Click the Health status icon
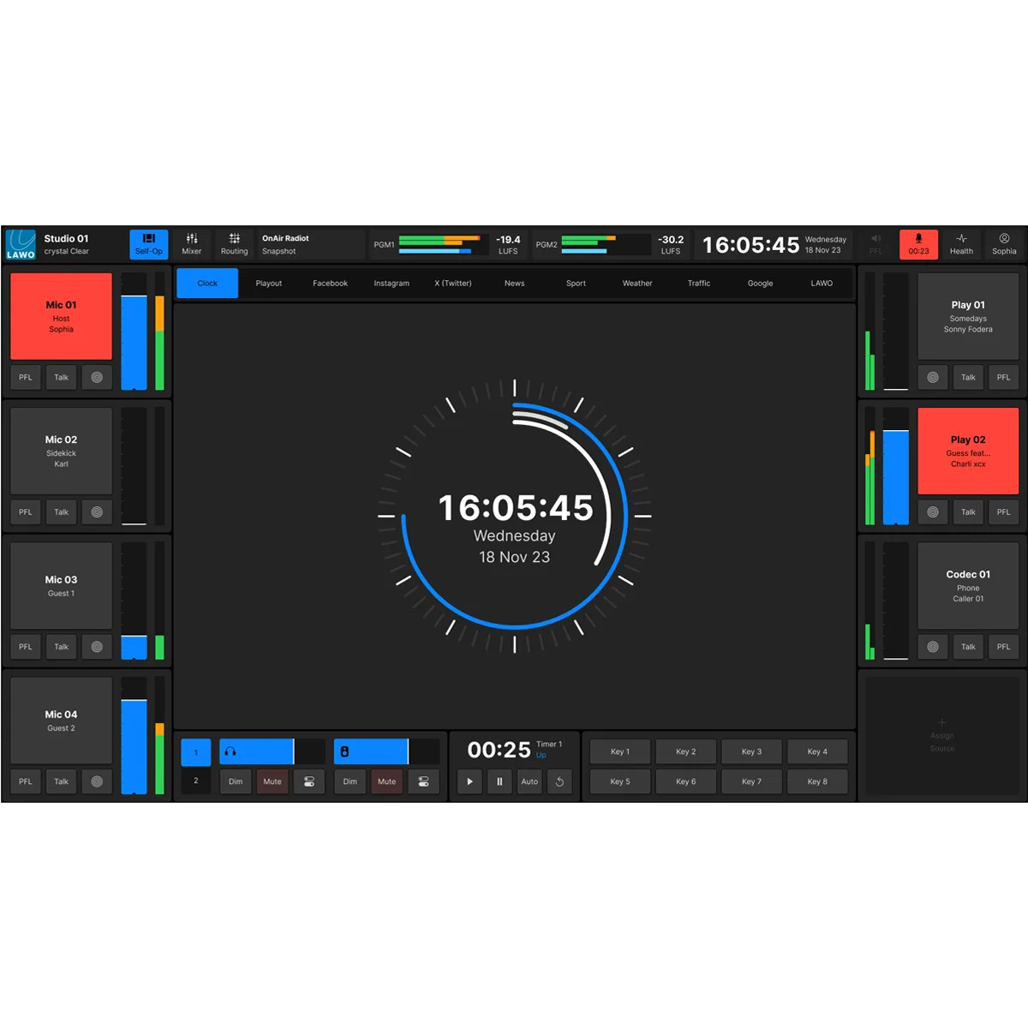The image size is (1028, 1028). click(961, 244)
